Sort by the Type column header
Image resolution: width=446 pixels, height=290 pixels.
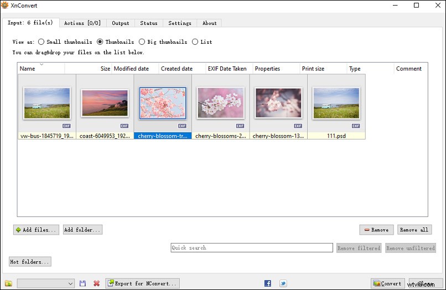[x=370, y=69]
